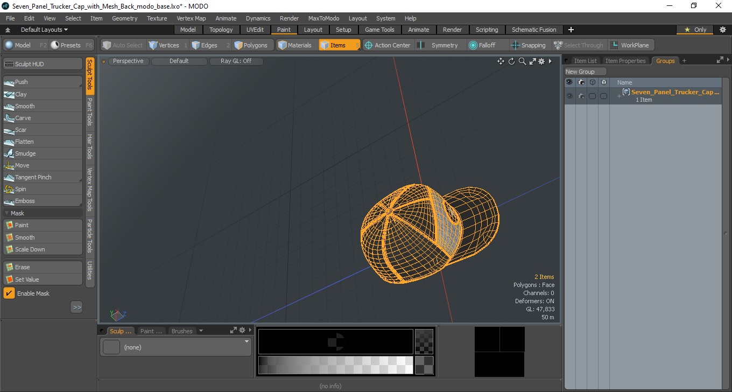The image size is (732, 392).
Task: Toggle the Enable Mask checkbox
Action: 9,293
